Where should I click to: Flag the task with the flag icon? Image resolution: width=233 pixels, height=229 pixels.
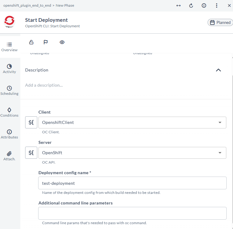46,42
